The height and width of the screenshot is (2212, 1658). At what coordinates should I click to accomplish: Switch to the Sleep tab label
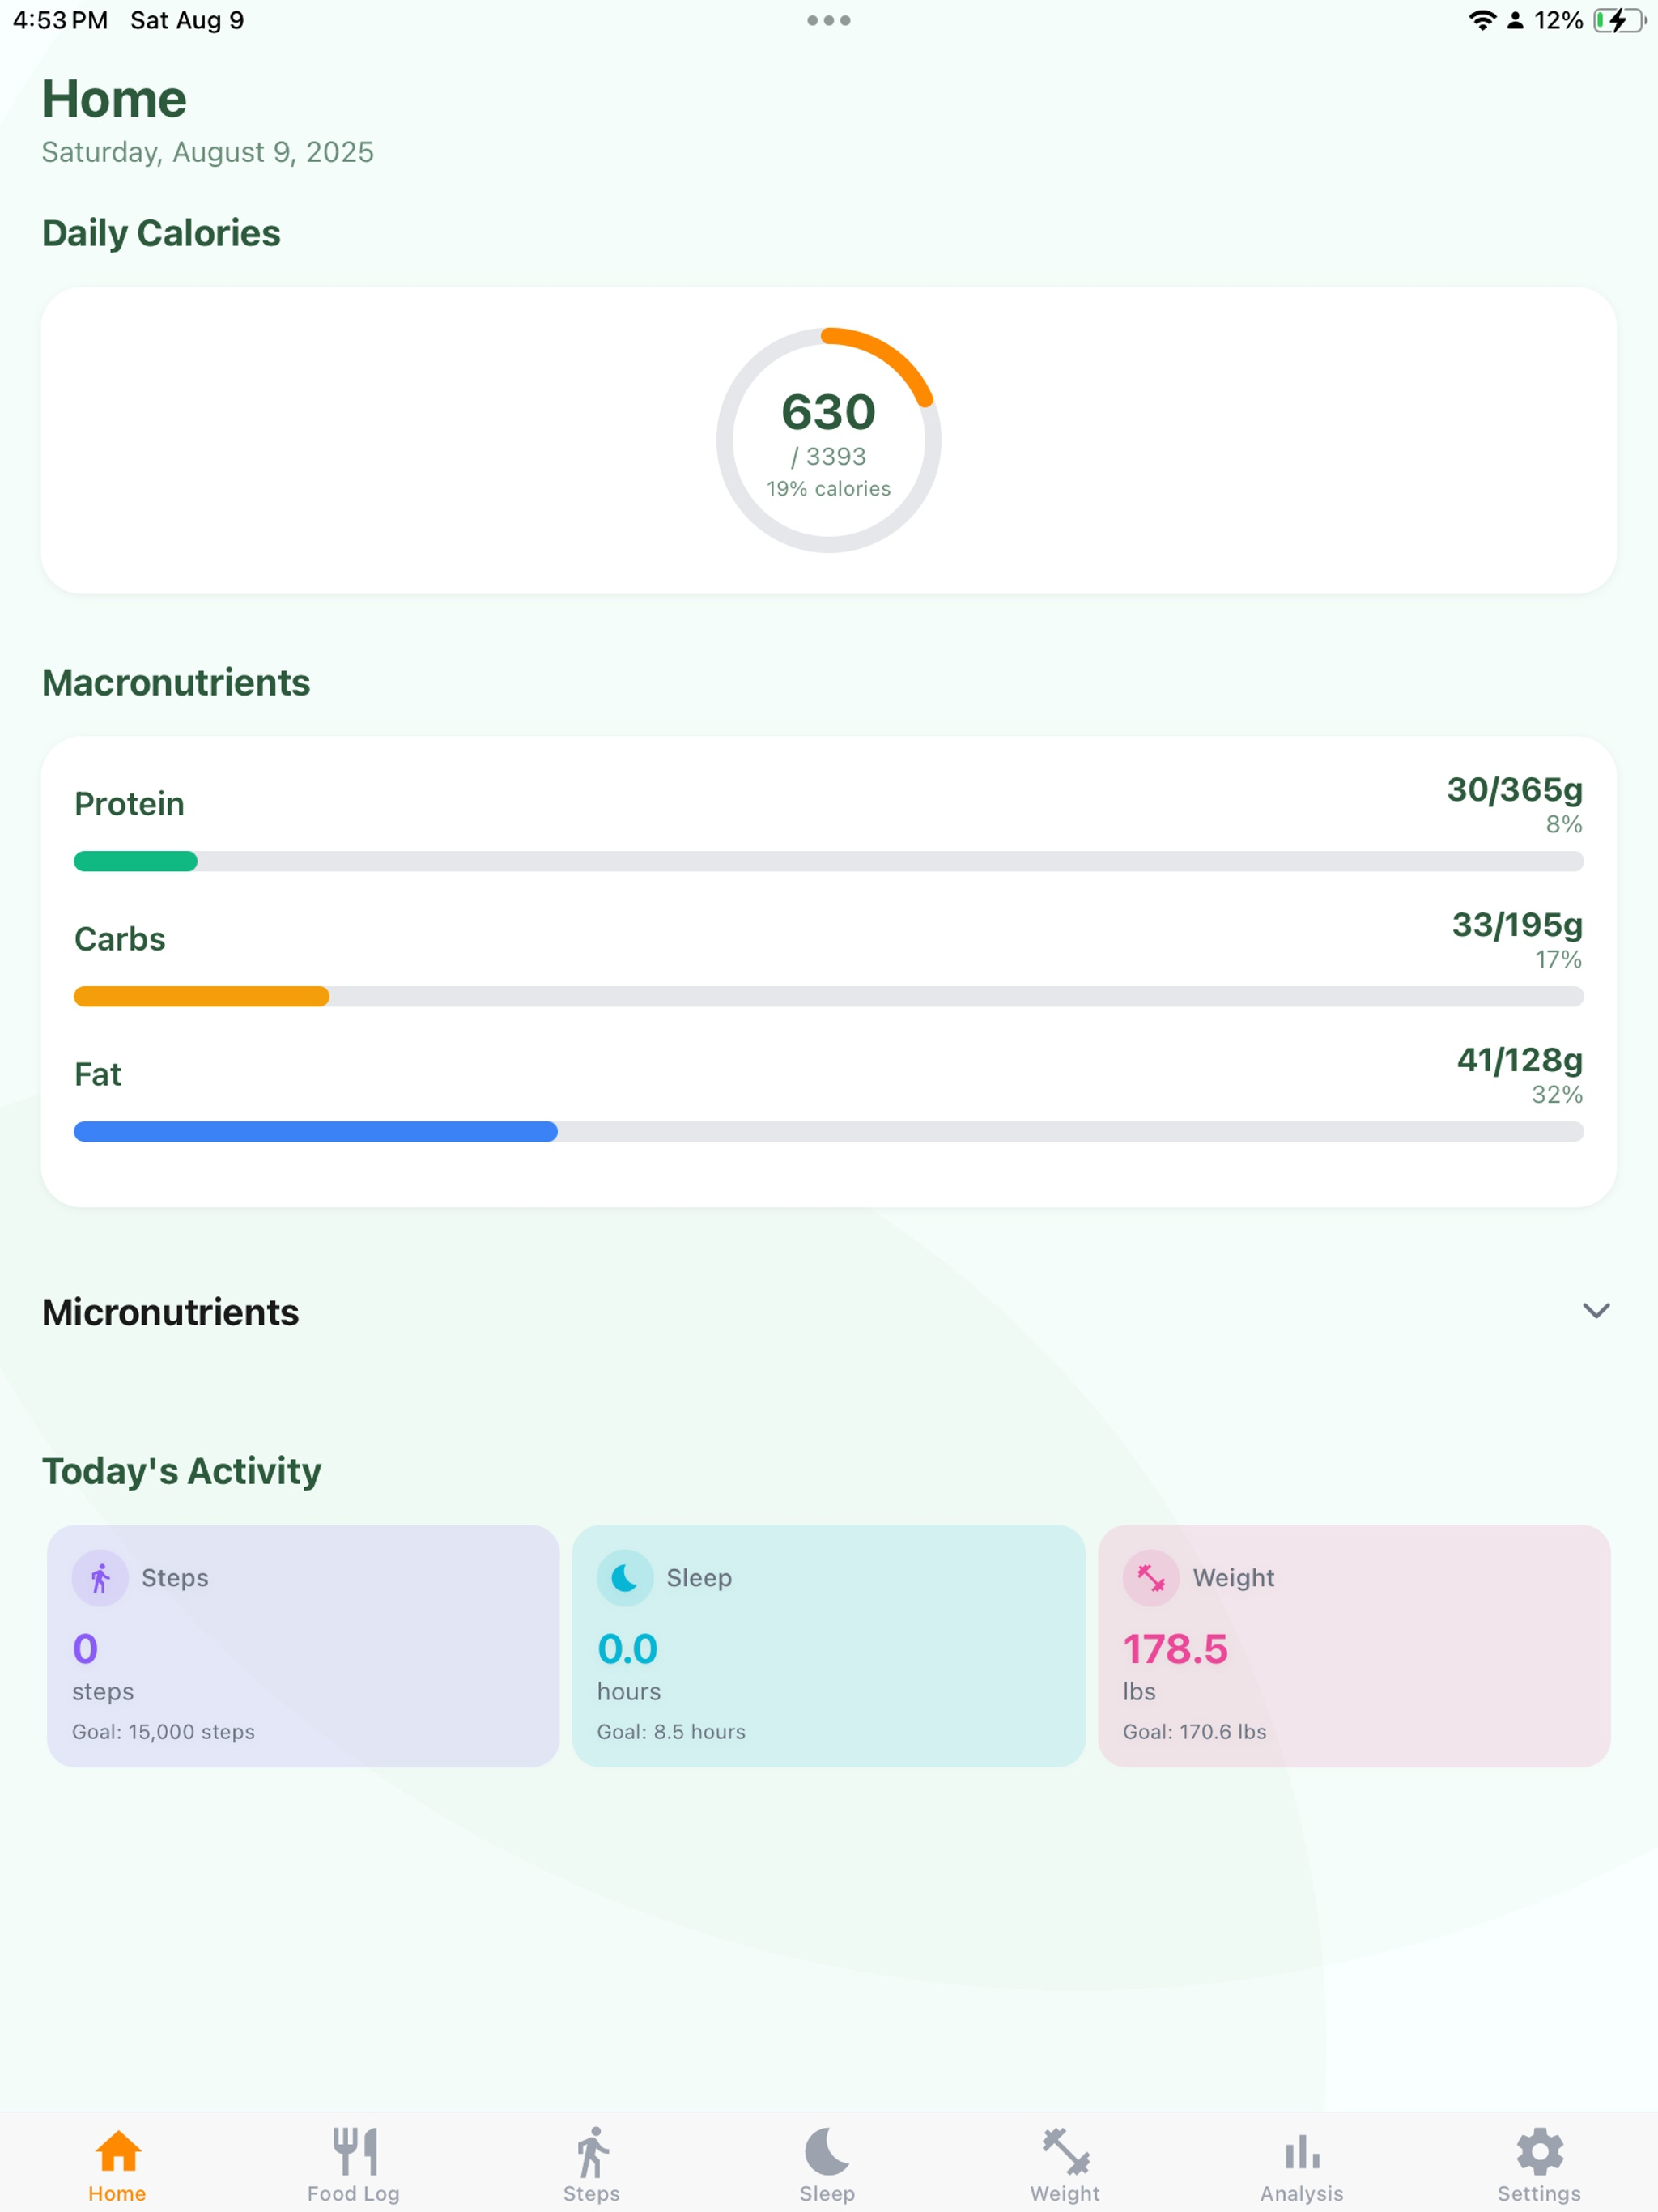point(827,2193)
